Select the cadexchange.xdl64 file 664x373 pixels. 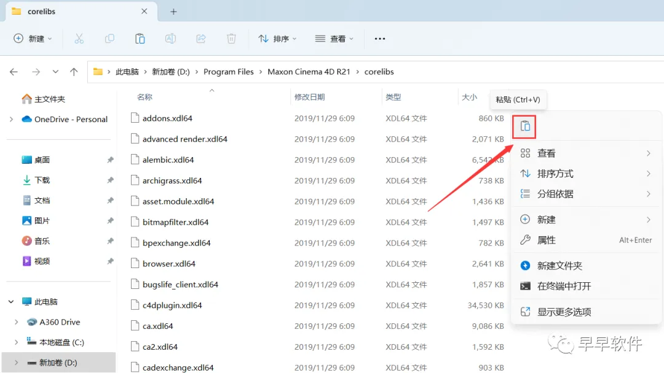click(x=178, y=367)
